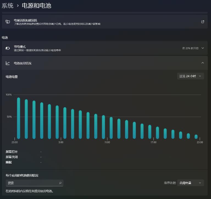Select the tallest leftmost battery level bar
Screen dimensions: 211x199
point(19,118)
